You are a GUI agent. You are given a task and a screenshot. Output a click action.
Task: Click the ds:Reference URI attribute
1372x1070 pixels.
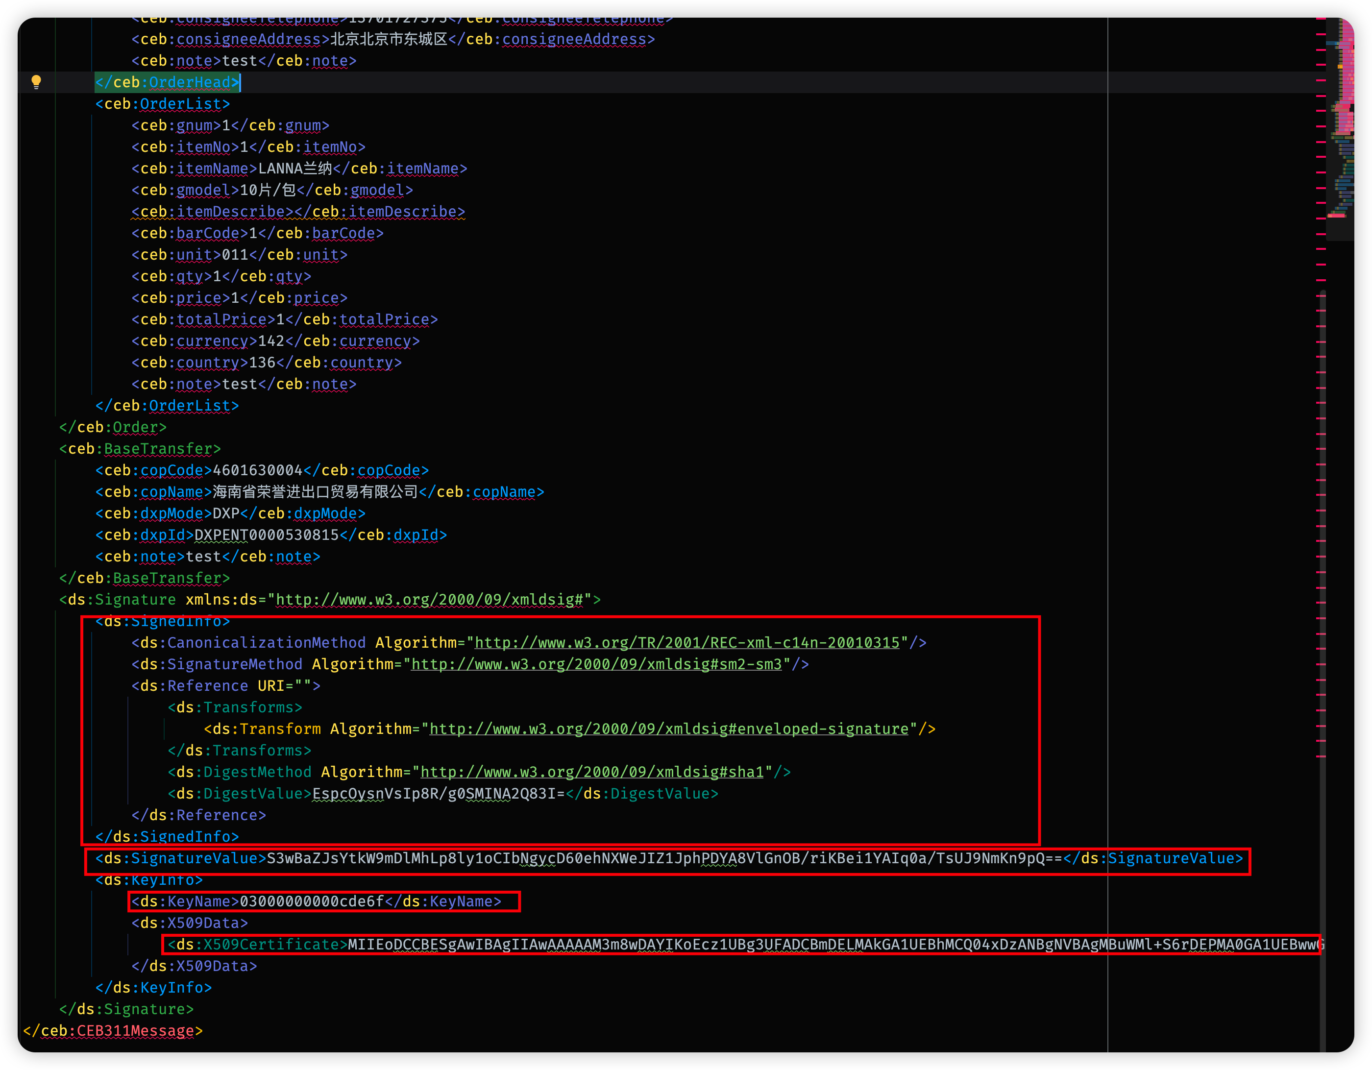click(274, 686)
